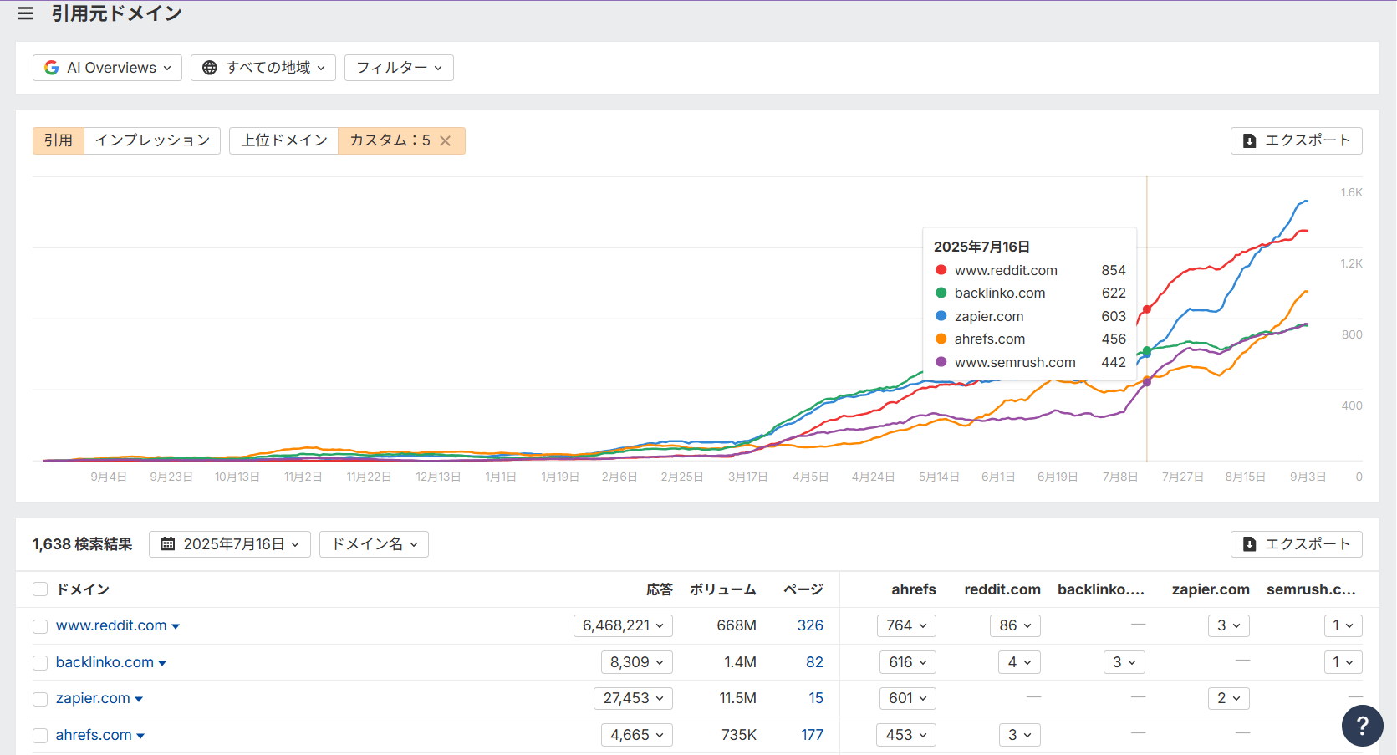Open the 326 pages link for reddit.com
Viewport: 1397px width, 755px height.
point(811,625)
